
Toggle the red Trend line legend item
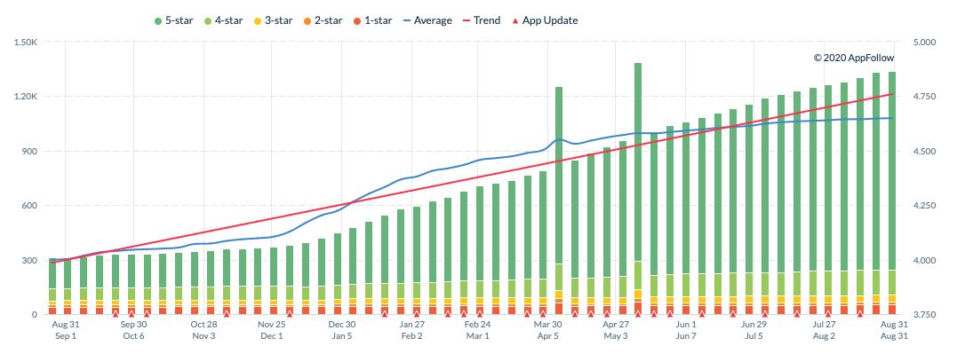[x=482, y=20]
